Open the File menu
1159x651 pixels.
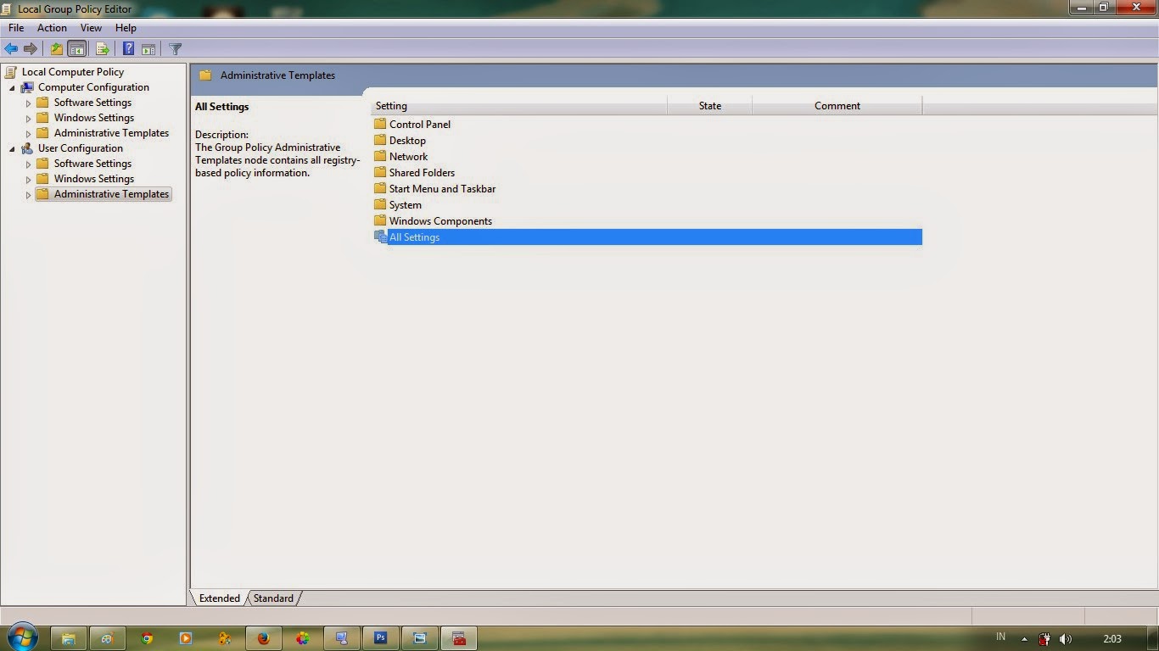pos(16,28)
